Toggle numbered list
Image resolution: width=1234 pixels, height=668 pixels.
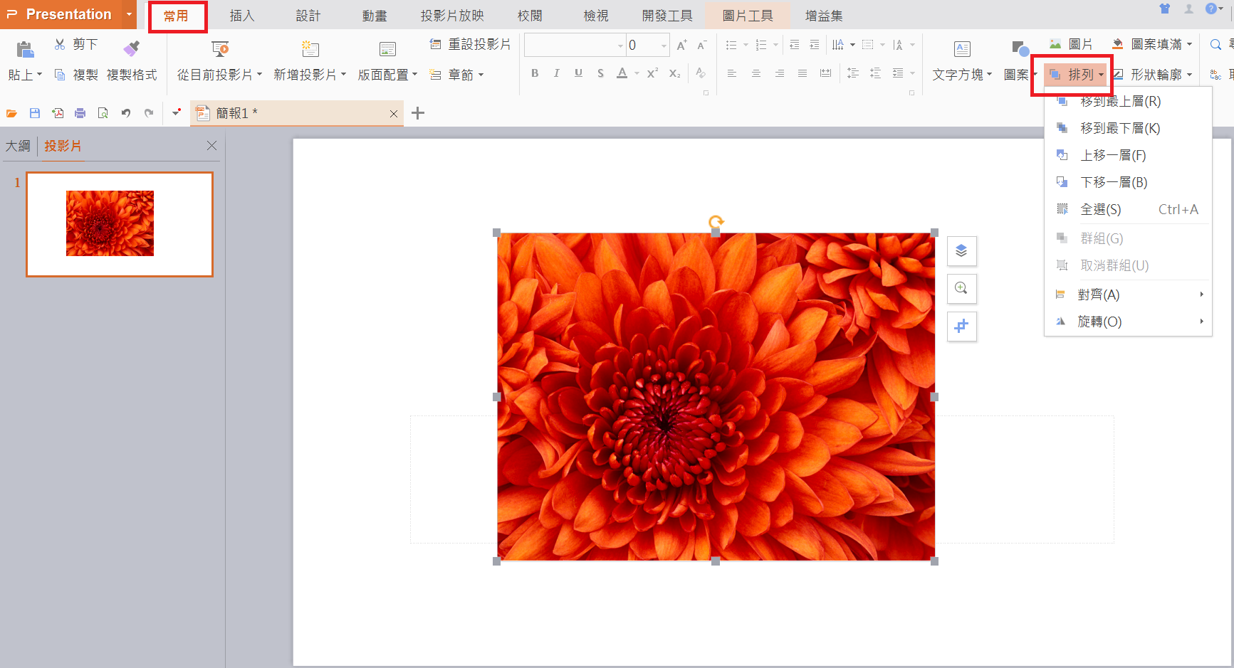point(760,45)
